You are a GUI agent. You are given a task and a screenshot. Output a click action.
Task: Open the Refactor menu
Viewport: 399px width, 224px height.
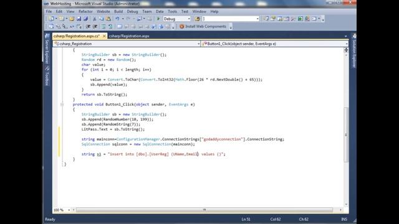click(85, 11)
